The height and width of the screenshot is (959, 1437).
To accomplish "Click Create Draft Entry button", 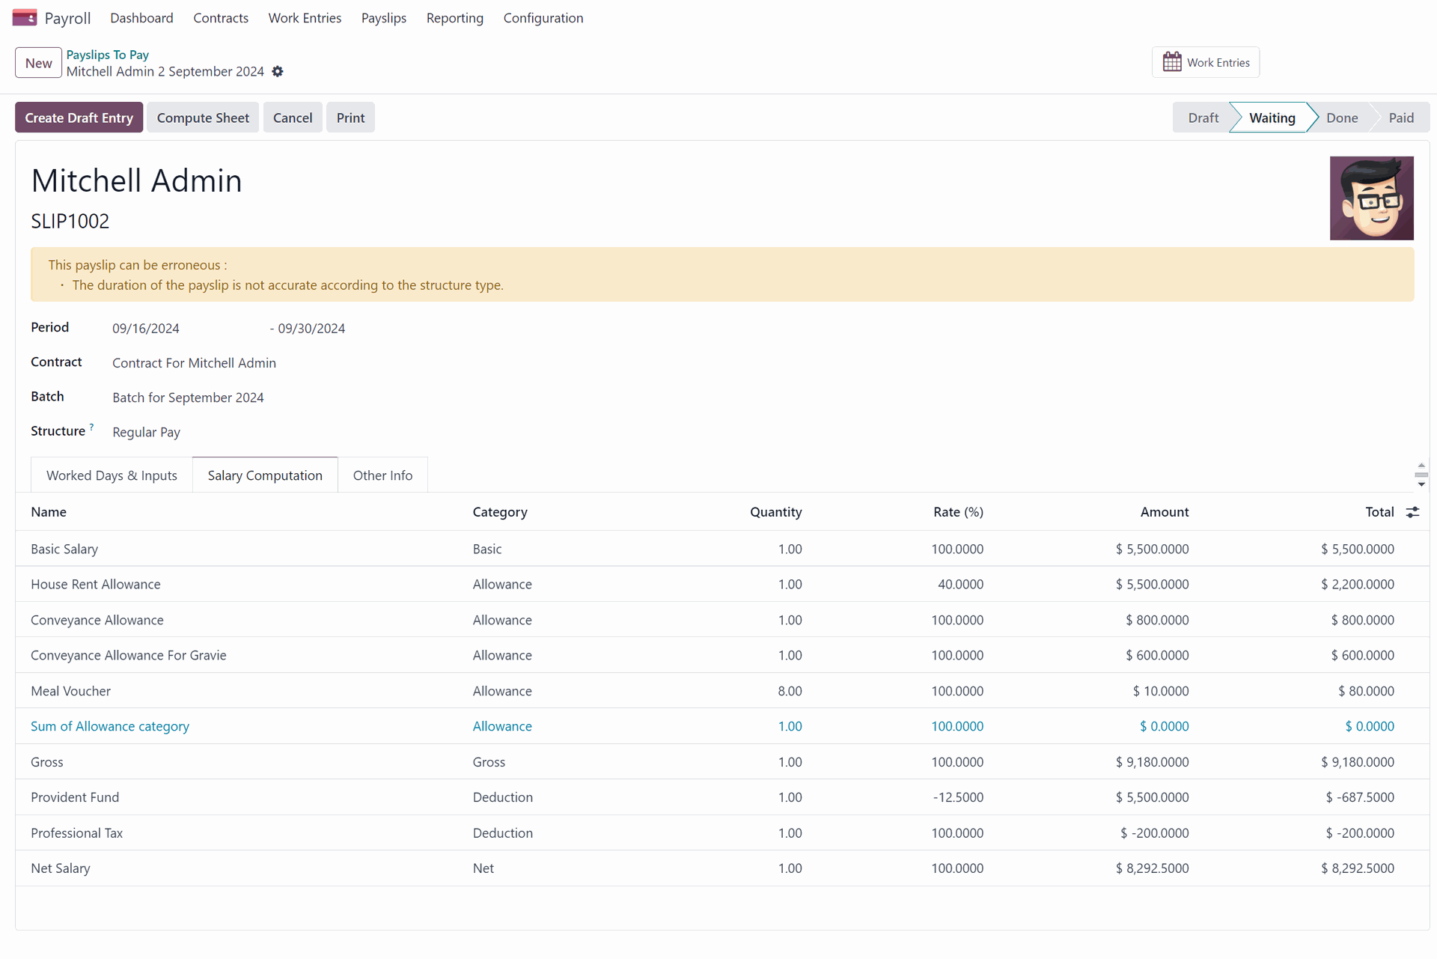I will tap(79, 118).
